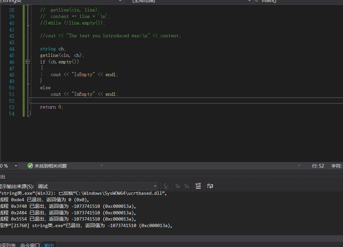This screenshot has width=343, height=247.
Task: Clear all output text
Action: [x=198, y=186]
